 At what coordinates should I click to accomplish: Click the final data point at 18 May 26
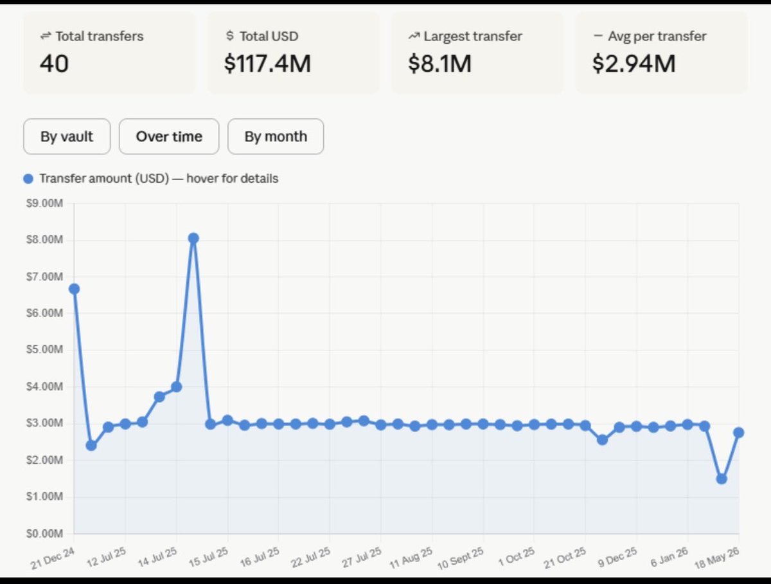pos(739,432)
